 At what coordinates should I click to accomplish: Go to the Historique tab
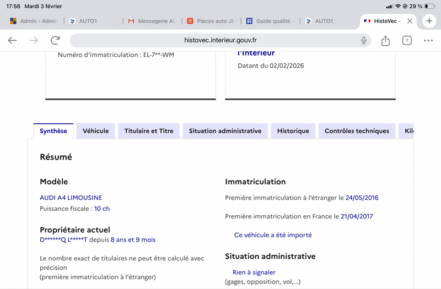(293, 131)
